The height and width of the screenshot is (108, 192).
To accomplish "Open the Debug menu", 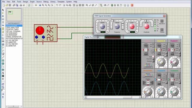I will point(46,2).
